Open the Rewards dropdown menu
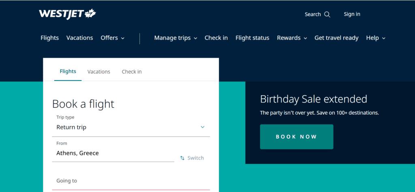The image size is (415, 192). (292, 38)
